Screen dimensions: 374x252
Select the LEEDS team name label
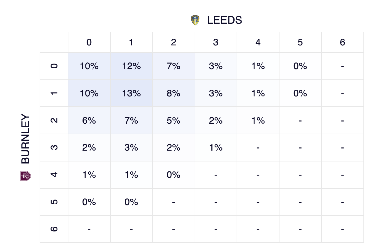coord(225,20)
